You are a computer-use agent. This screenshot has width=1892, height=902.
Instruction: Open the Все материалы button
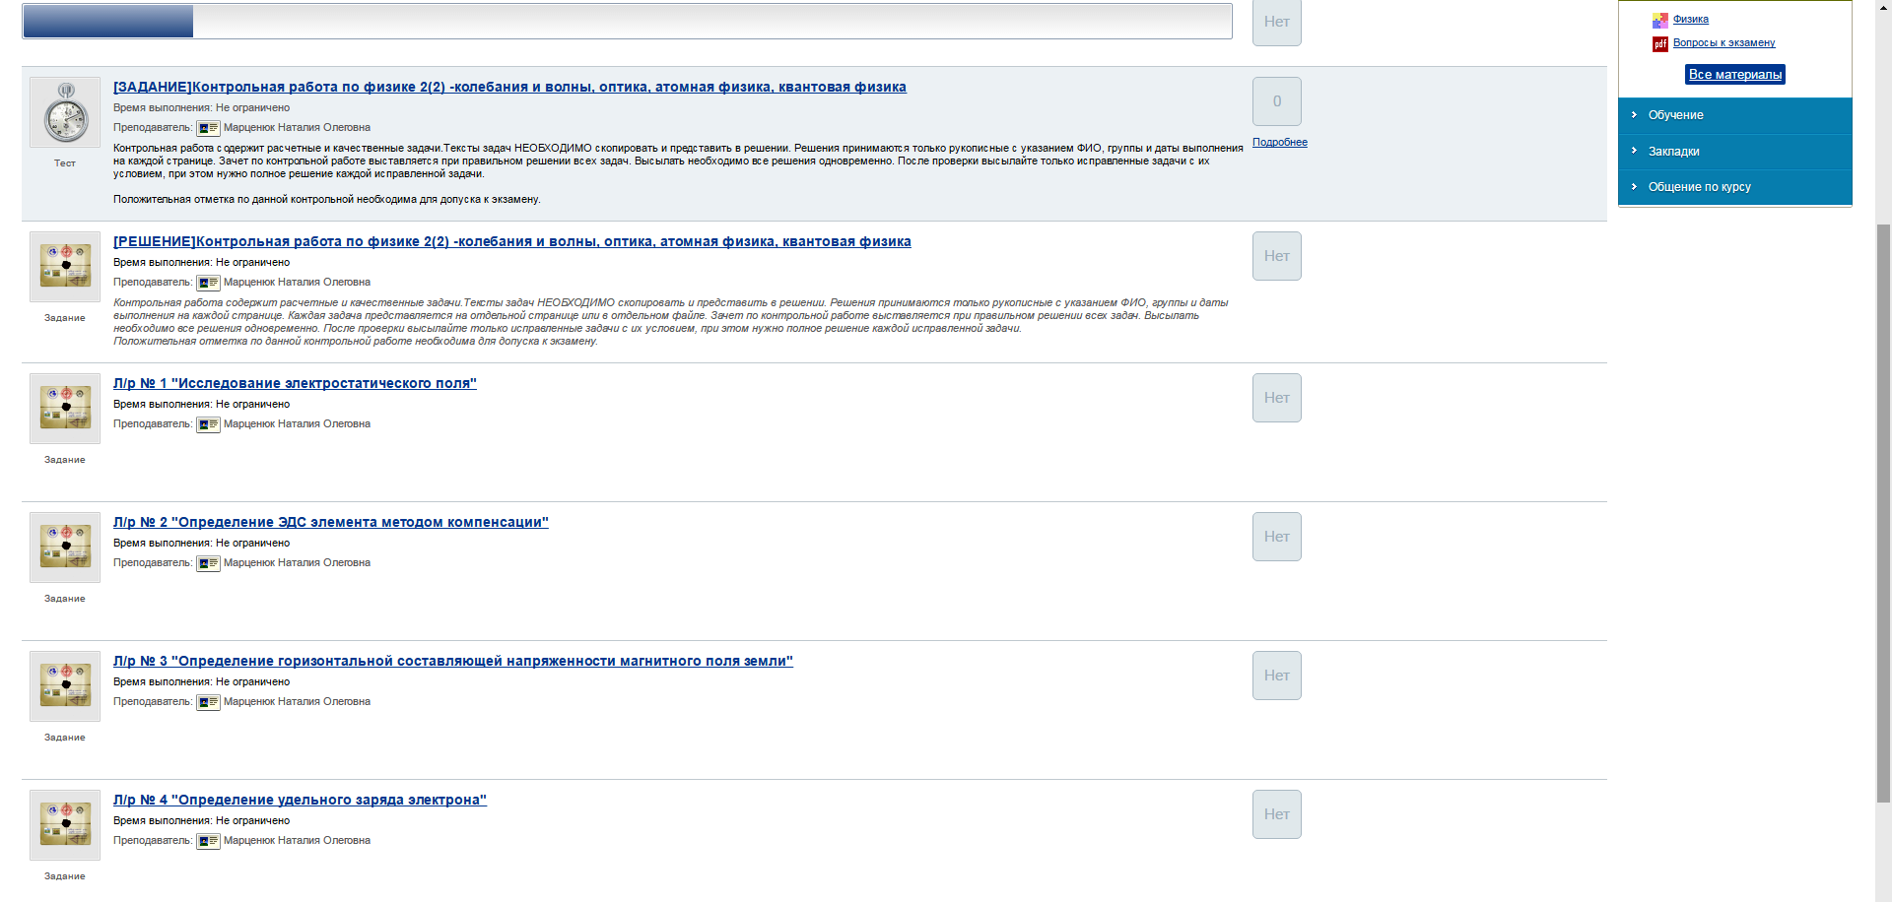pos(1734,75)
